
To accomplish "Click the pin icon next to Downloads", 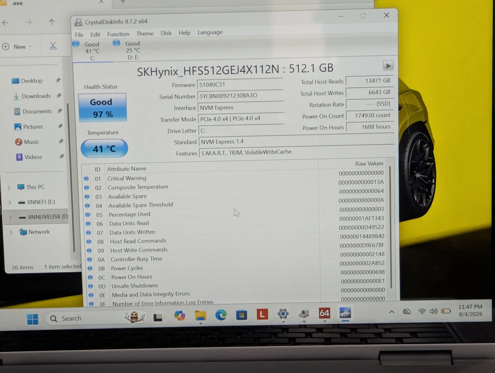I will (x=59, y=96).
